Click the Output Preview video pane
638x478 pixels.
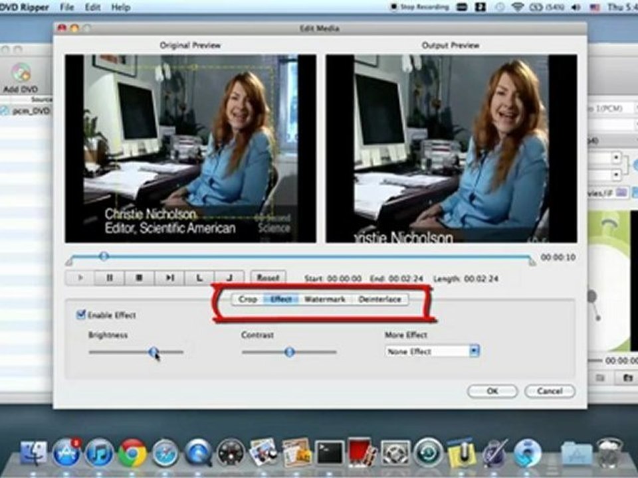(451, 149)
